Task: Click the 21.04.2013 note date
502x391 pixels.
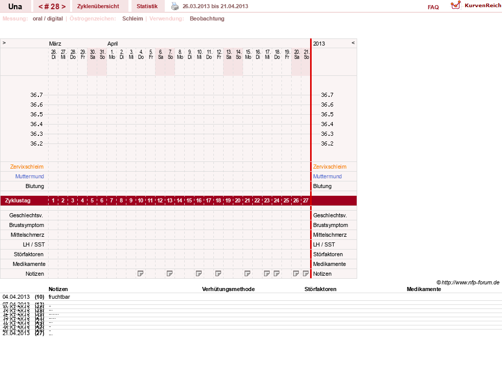Action: 16,333
